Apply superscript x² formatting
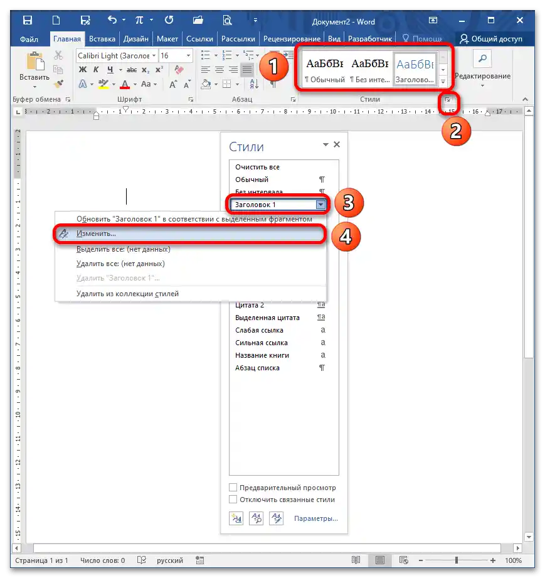 click(159, 70)
